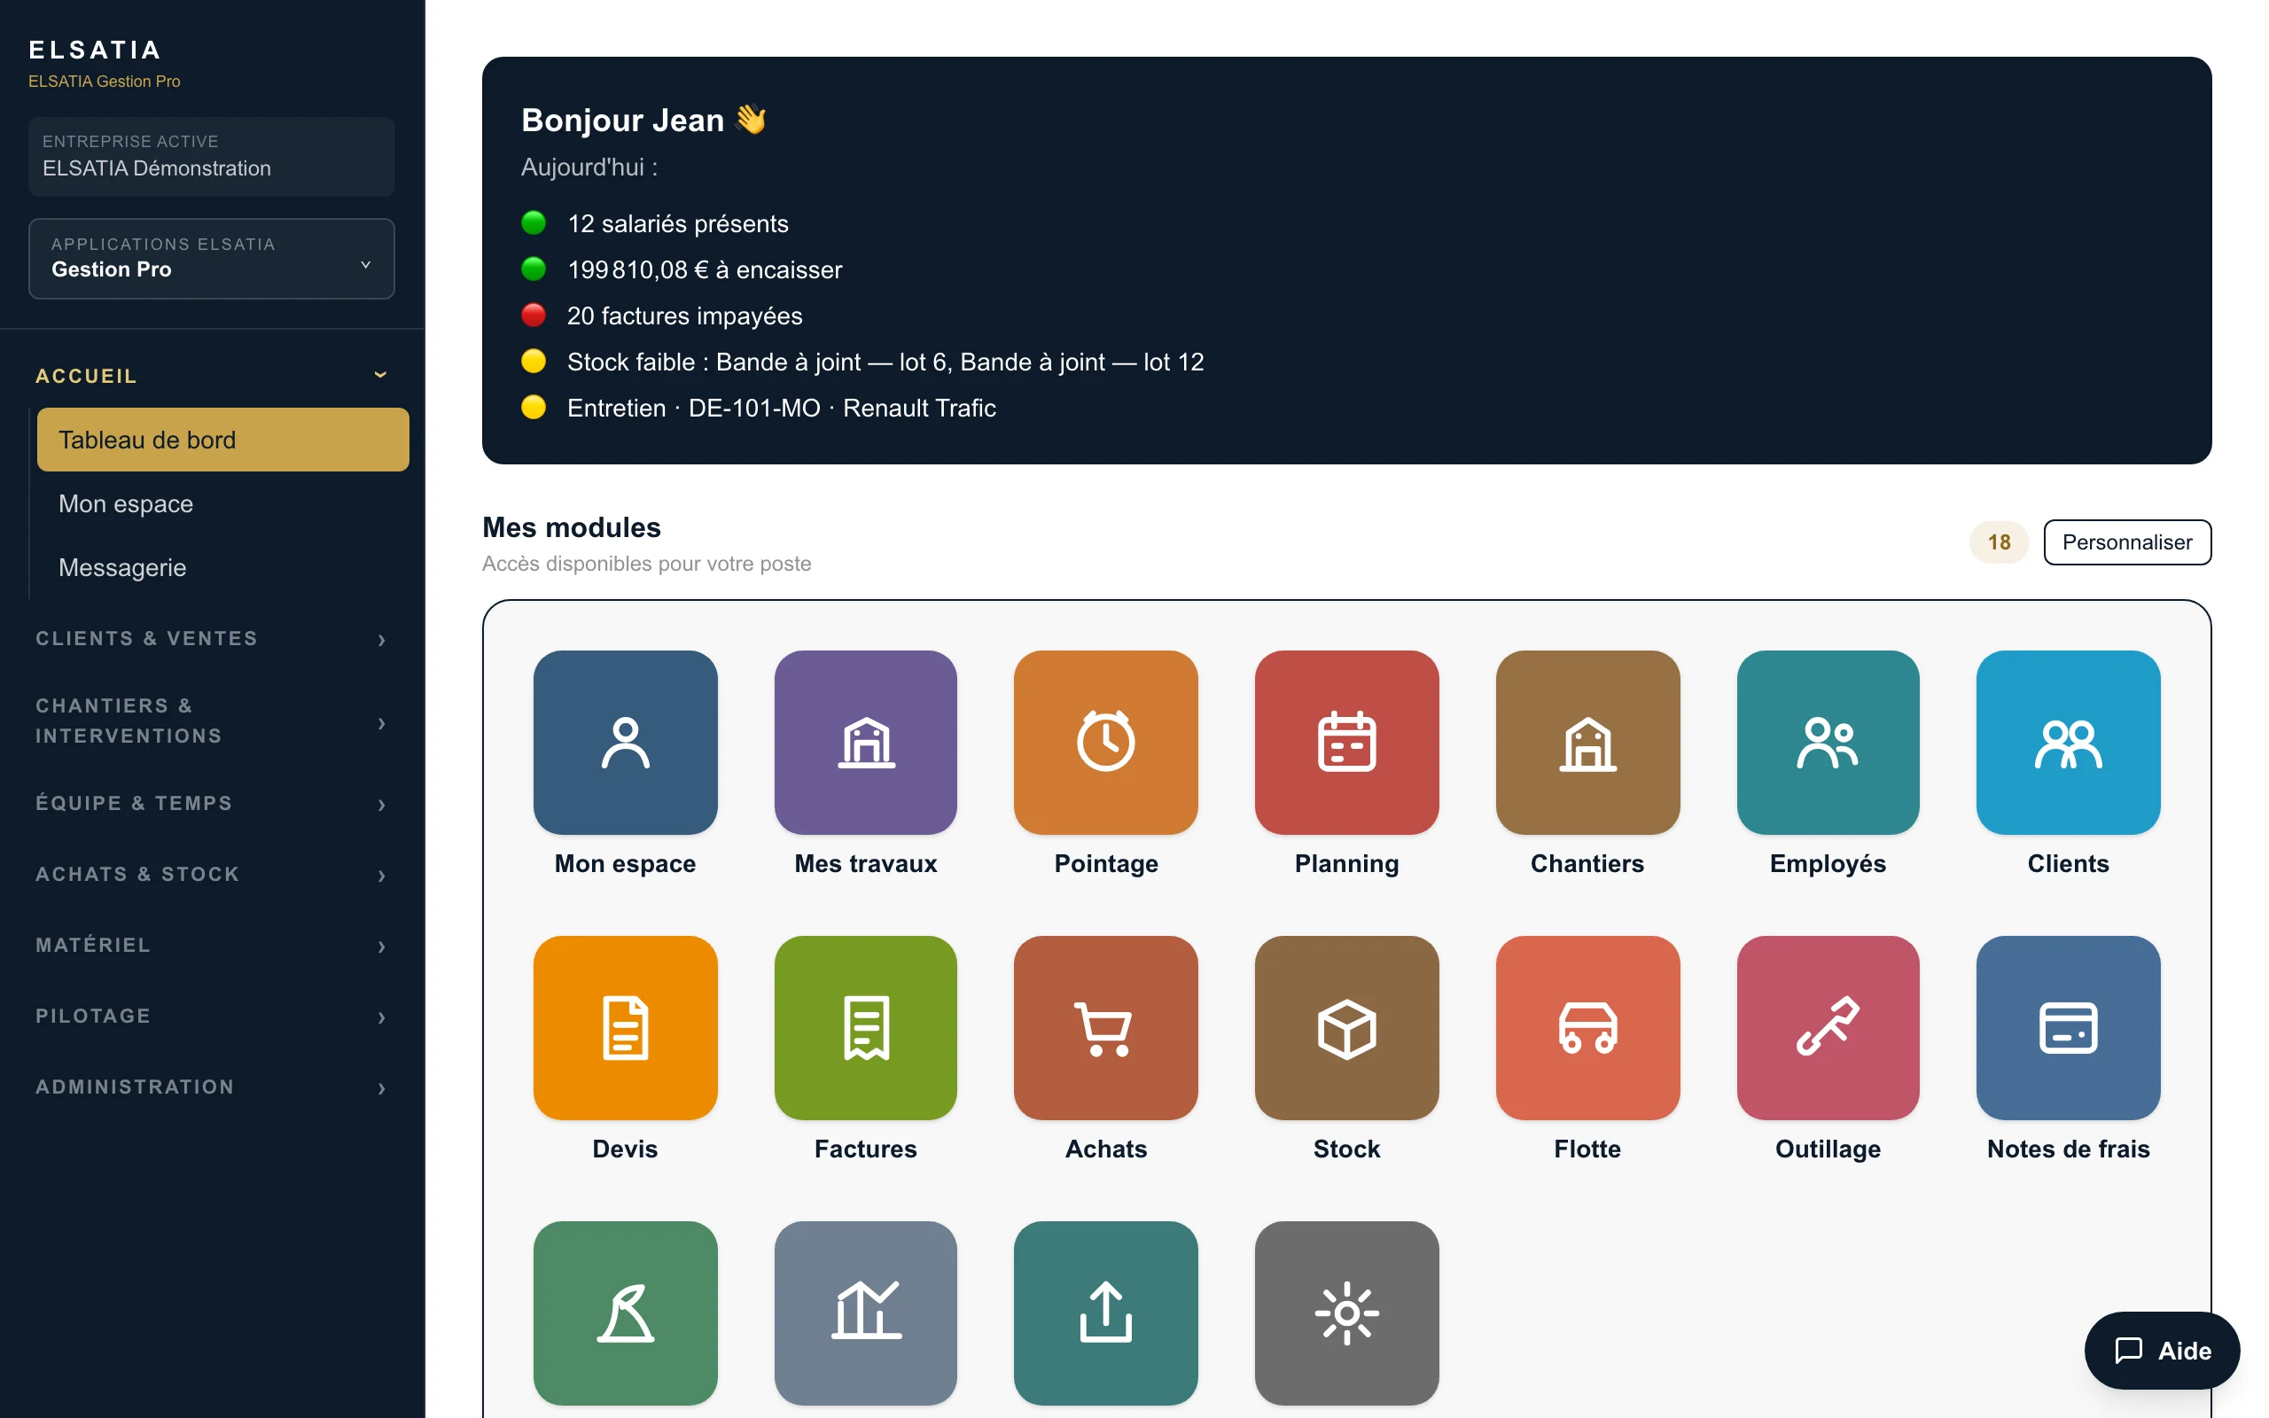The width and height of the screenshot is (2269, 1418).
Task: Open the gray sun settings module tile
Action: [1346, 1312]
